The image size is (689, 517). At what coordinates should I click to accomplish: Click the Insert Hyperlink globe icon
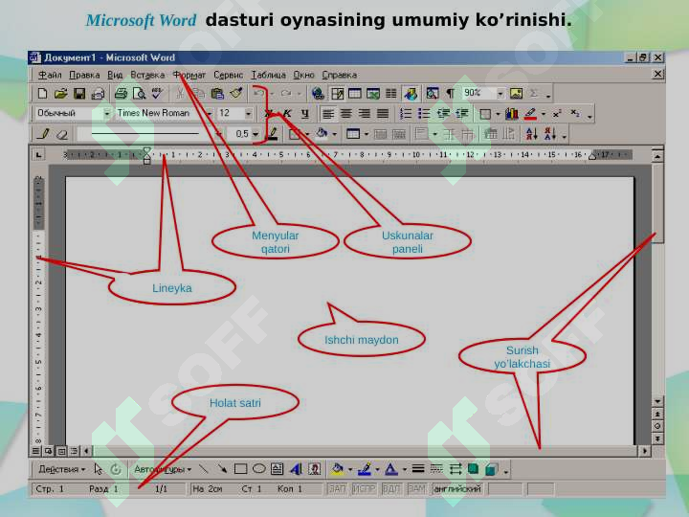tap(318, 93)
